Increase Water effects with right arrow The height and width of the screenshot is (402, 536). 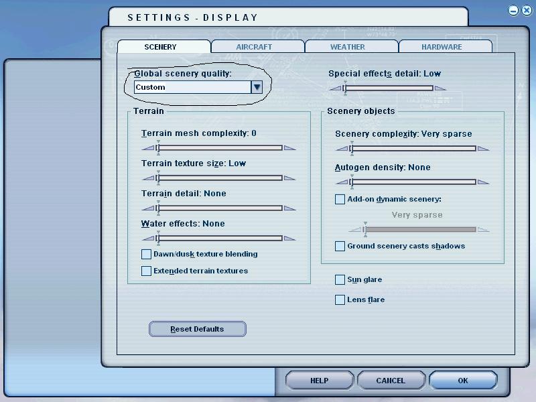point(290,238)
